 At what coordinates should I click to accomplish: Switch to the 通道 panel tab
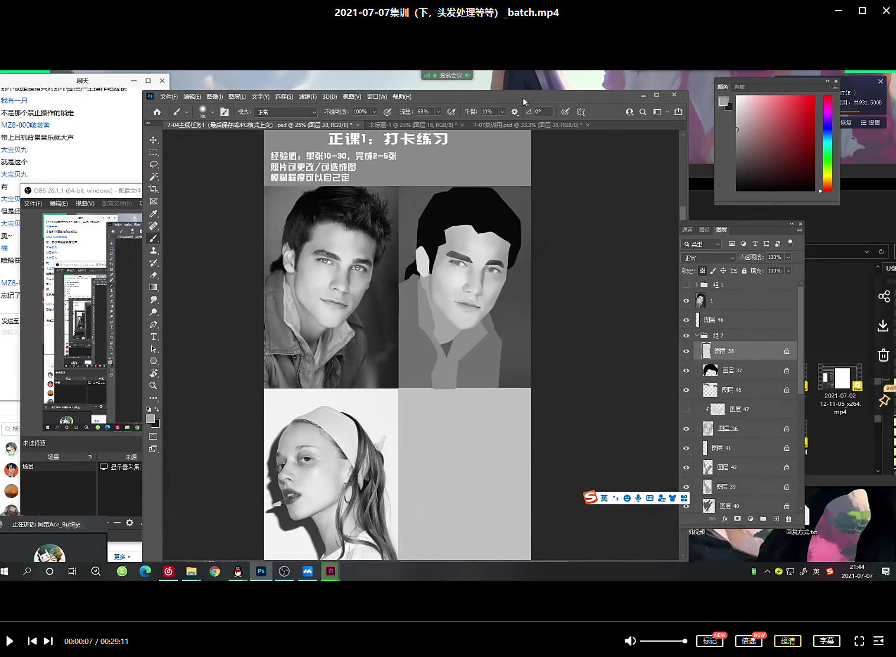coord(687,230)
